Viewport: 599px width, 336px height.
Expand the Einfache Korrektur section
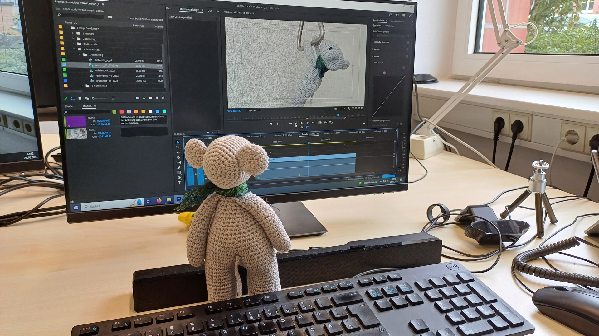coord(373,42)
